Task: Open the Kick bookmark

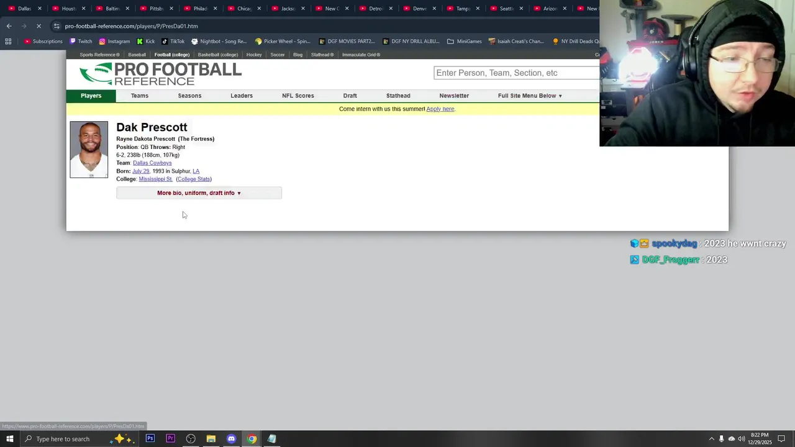Action: coord(146,41)
